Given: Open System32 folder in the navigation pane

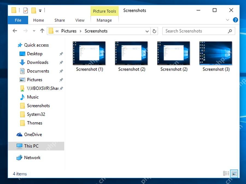Looking at the screenshot, I should [x=36, y=114].
